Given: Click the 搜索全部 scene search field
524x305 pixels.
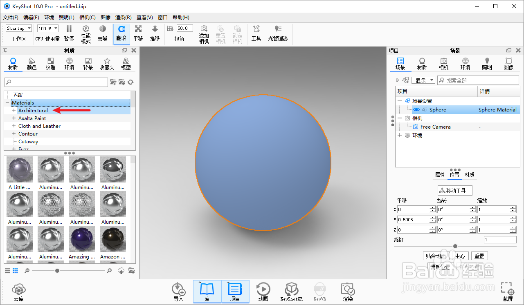Looking at the screenshot, I should pos(478,80).
